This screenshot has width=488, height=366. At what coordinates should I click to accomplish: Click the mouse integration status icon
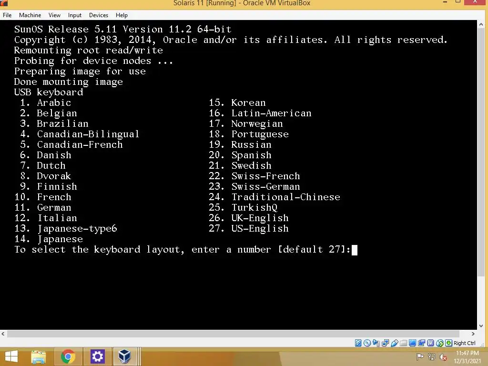(x=439, y=343)
